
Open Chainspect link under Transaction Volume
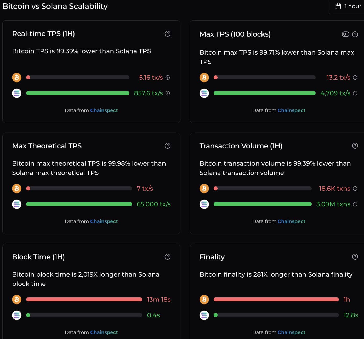click(291, 221)
